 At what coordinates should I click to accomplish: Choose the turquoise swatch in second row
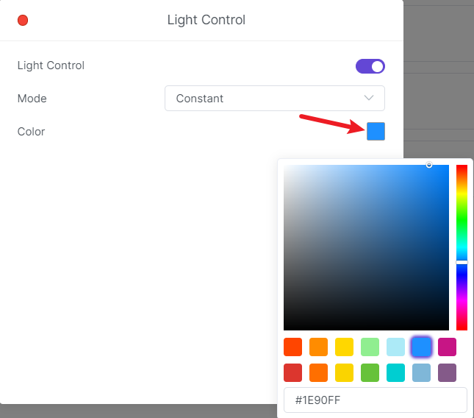(395, 372)
